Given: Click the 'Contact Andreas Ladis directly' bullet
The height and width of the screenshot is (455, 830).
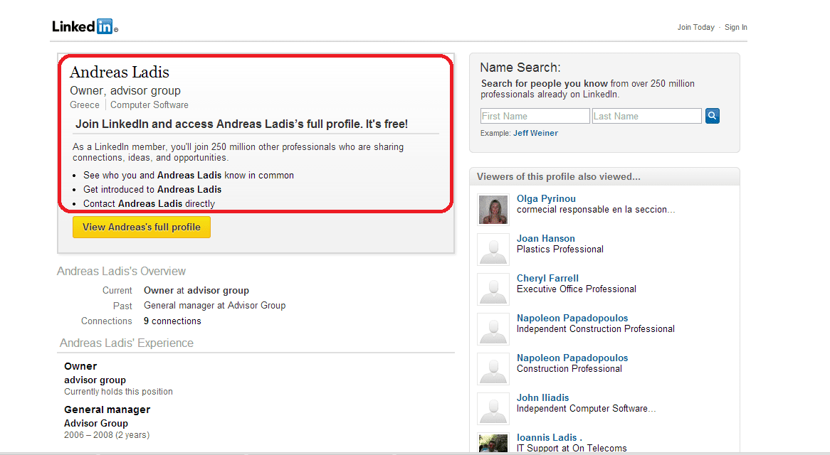Looking at the screenshot, I should tap(149, 203).
